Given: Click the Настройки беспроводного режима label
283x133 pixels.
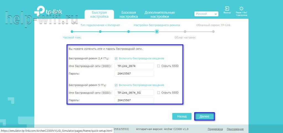Looking at the screenshot, I should pyautogui.click(x=157, y=25).
